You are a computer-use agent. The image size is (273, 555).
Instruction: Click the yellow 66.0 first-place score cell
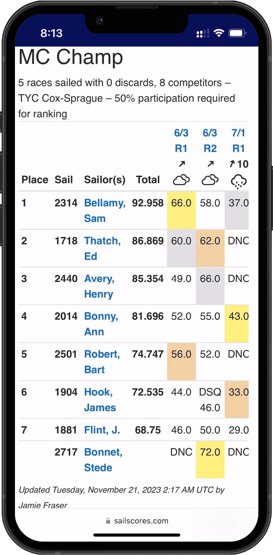[x=181, y=210]
